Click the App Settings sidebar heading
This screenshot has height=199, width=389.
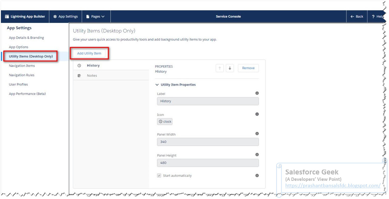pos(19,28)
